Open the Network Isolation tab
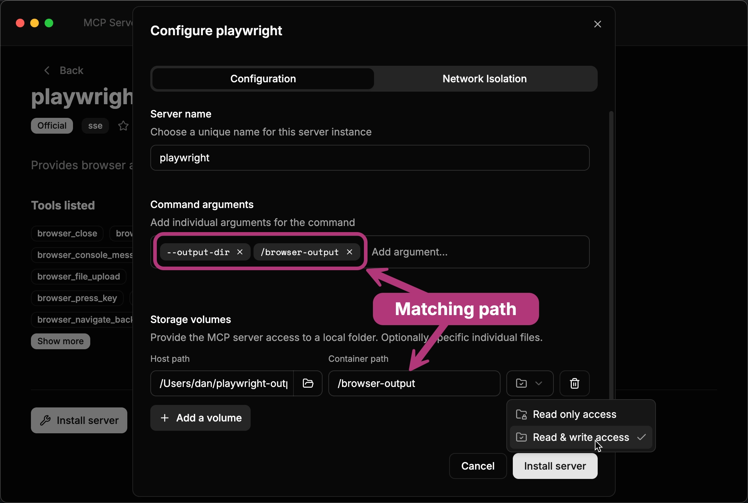 point(484,79)
